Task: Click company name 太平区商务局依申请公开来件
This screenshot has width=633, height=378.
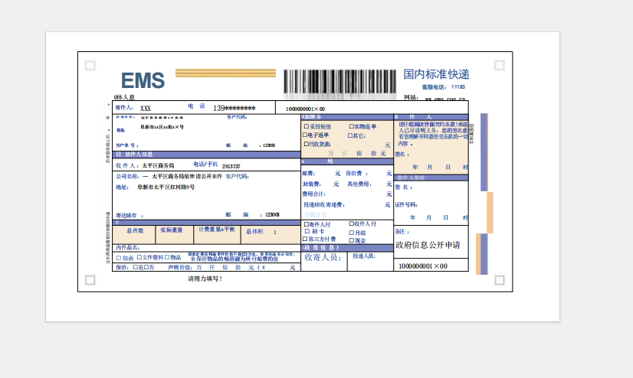Action: [x=187, y=177]
